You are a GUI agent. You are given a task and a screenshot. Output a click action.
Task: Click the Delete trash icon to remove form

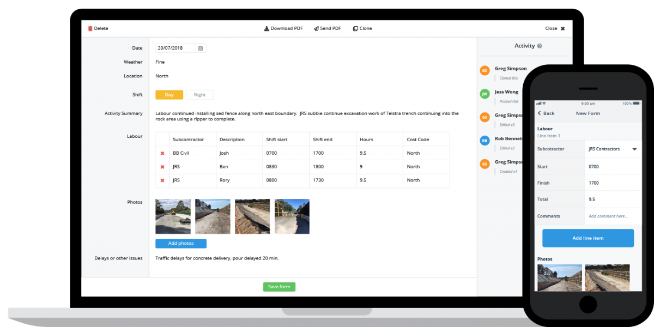pyautogui.click(x=90, y=28)
